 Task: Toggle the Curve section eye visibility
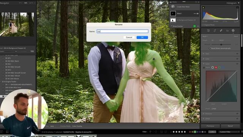tap(237, 64)
